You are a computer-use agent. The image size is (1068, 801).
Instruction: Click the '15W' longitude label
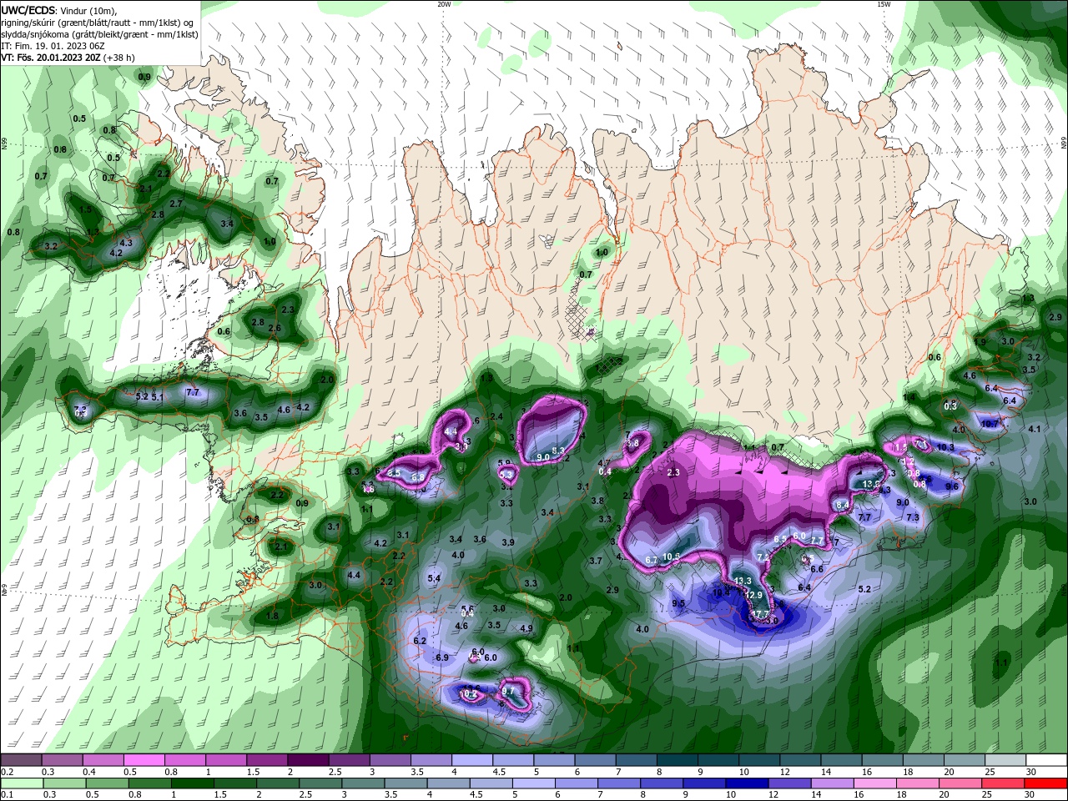[x=884, y=4]
